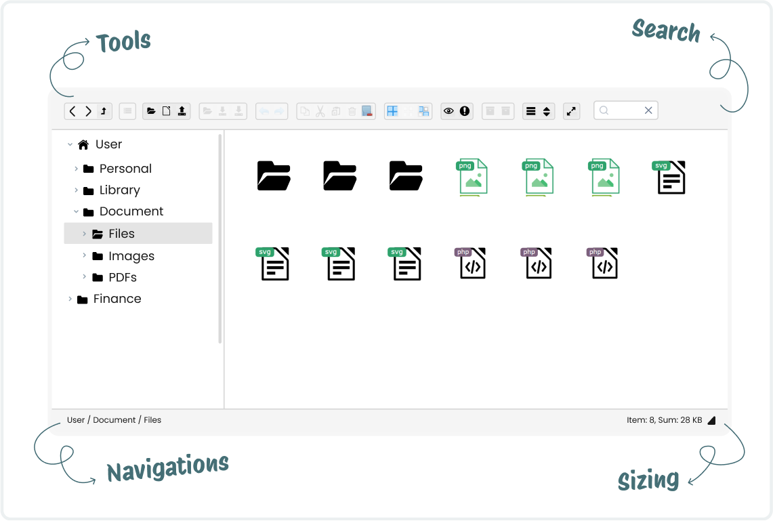Collapse the Document folder tree
The image size is (773, 521).
tap(76, 211)
